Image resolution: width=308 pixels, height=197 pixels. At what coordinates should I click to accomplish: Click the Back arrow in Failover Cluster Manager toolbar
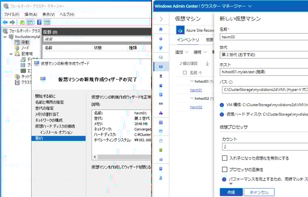pos(5,22)
